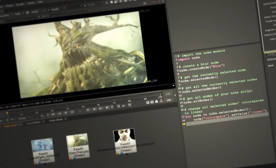
Task: Click the orange timeline playhead marker
Action: point(7,112)
